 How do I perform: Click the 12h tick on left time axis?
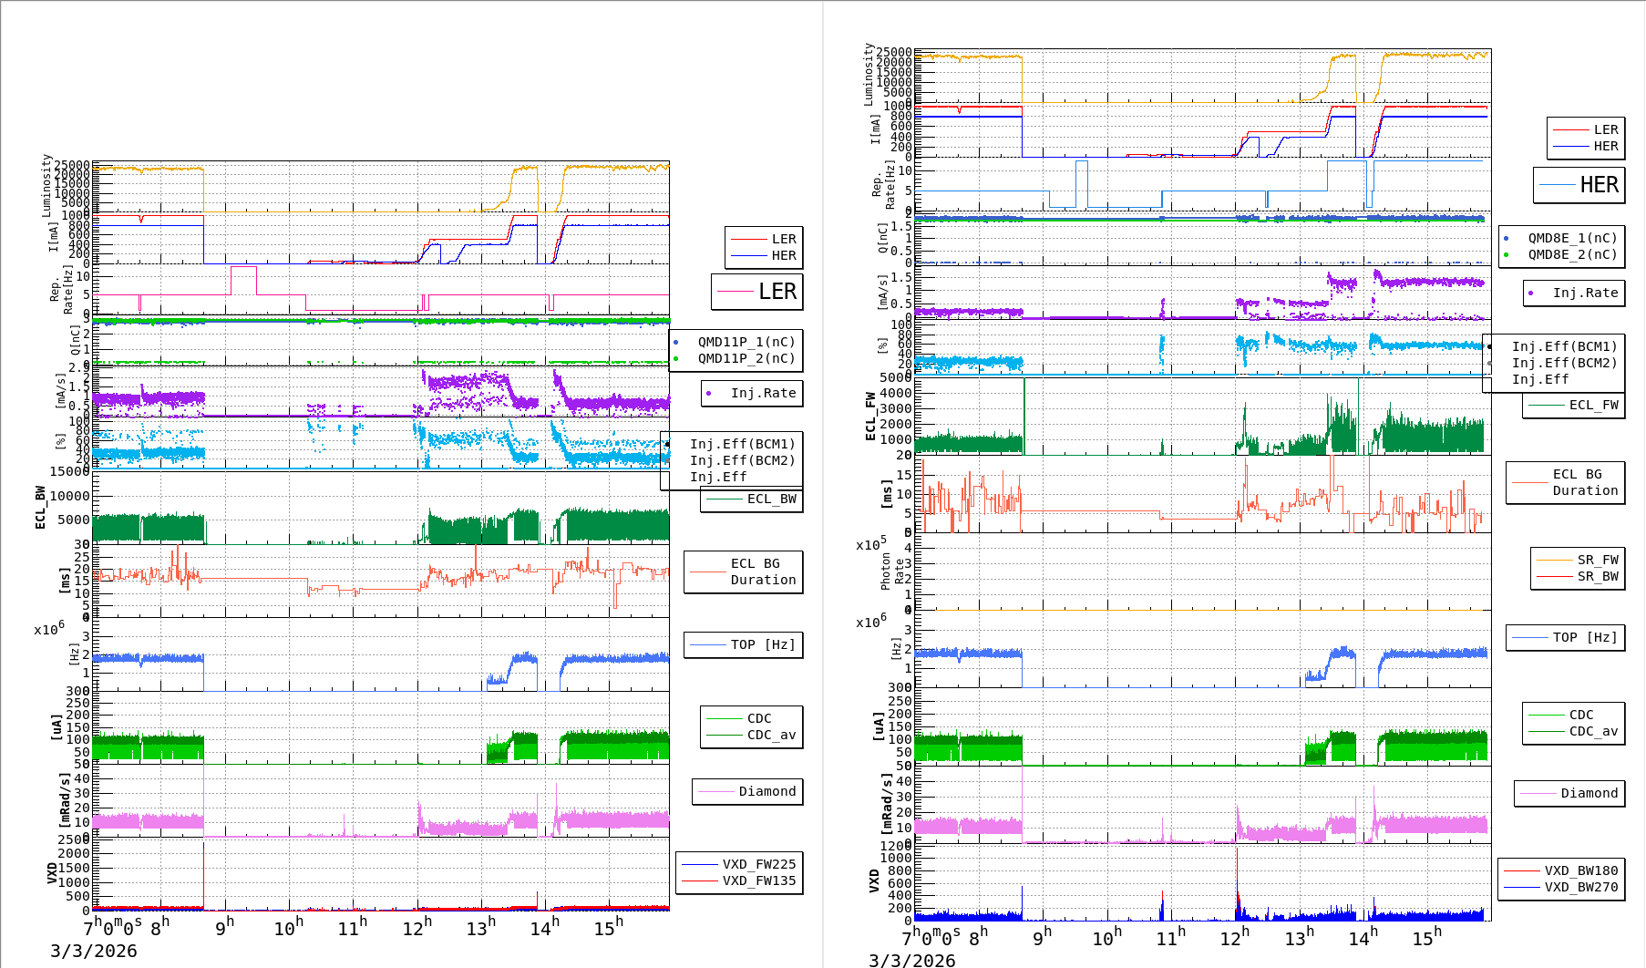point(417,928)
